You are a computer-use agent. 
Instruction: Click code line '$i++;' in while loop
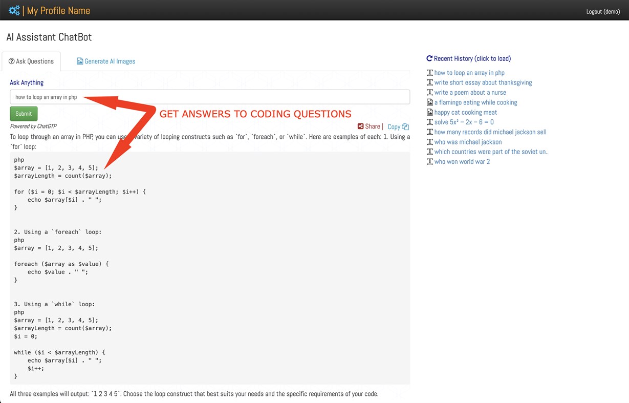tap(36, 368)
